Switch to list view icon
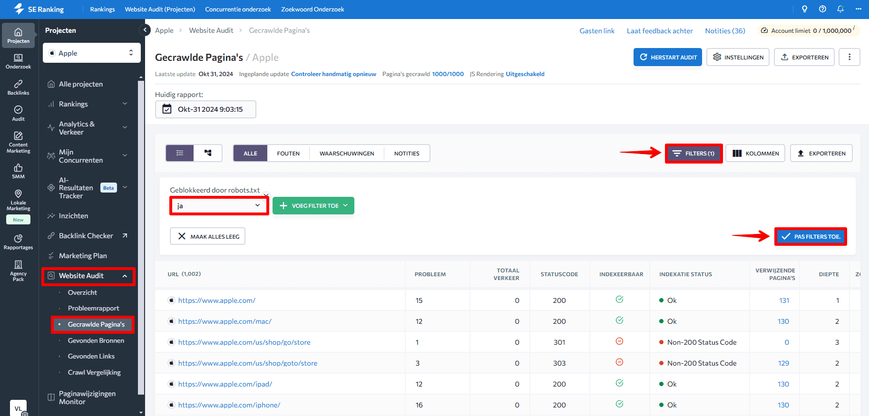 (180, 153)
